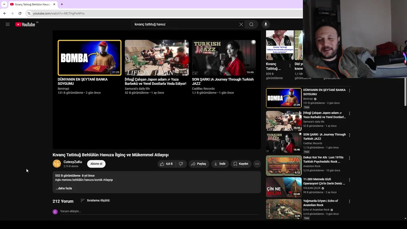Open BOMBA end-screen video thumbnail
Screen dimensions: 407x229
point(89,58)
